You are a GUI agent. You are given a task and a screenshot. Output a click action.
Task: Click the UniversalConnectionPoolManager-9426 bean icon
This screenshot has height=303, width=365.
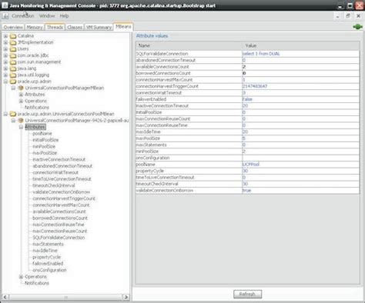21,121
